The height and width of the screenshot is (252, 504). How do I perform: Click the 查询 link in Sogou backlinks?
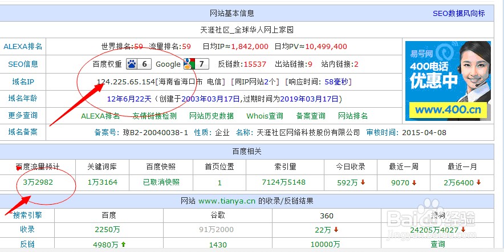[438, 245]
